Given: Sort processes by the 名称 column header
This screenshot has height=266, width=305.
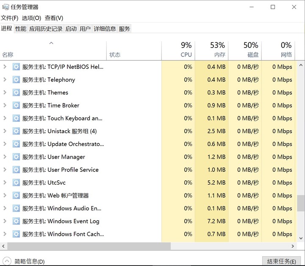Looking at the screenshot, I should 53,50.
